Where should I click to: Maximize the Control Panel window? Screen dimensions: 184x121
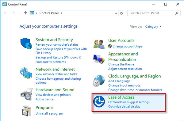click(166, 4)
